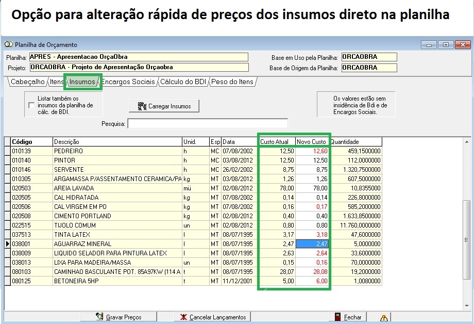
Task: Click the Novo Custo column header
Action: 312,141
